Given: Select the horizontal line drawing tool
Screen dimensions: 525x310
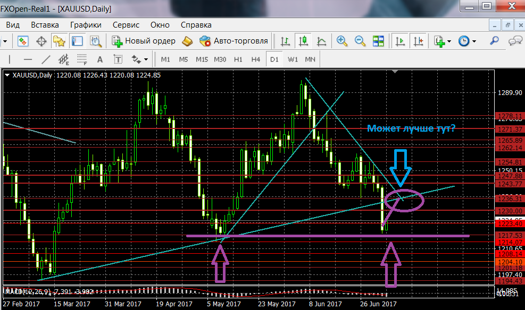Looking at the screenshot, I should 28,60.
